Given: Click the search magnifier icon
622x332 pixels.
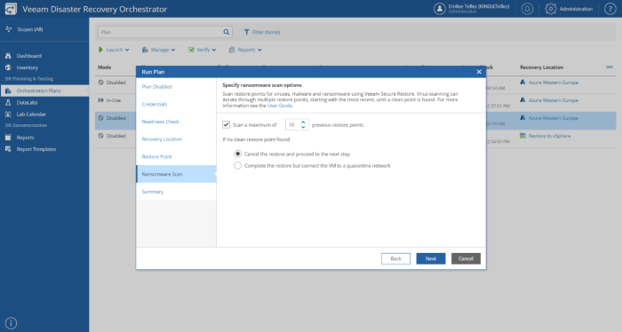Looking at the screenshot, I should (x=226, y=32).
